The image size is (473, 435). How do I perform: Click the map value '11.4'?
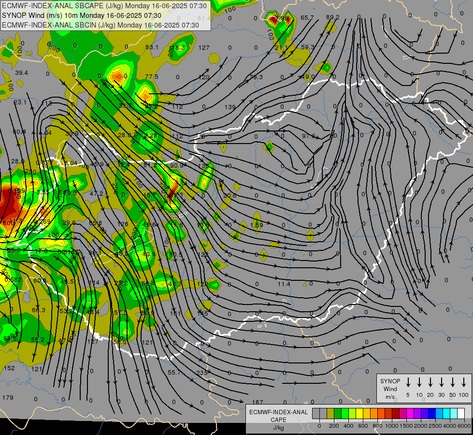pyautogui.click(x=284, y=284)
